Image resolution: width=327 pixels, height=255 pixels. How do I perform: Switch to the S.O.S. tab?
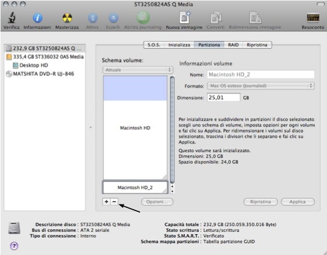[x=154, y=45]
